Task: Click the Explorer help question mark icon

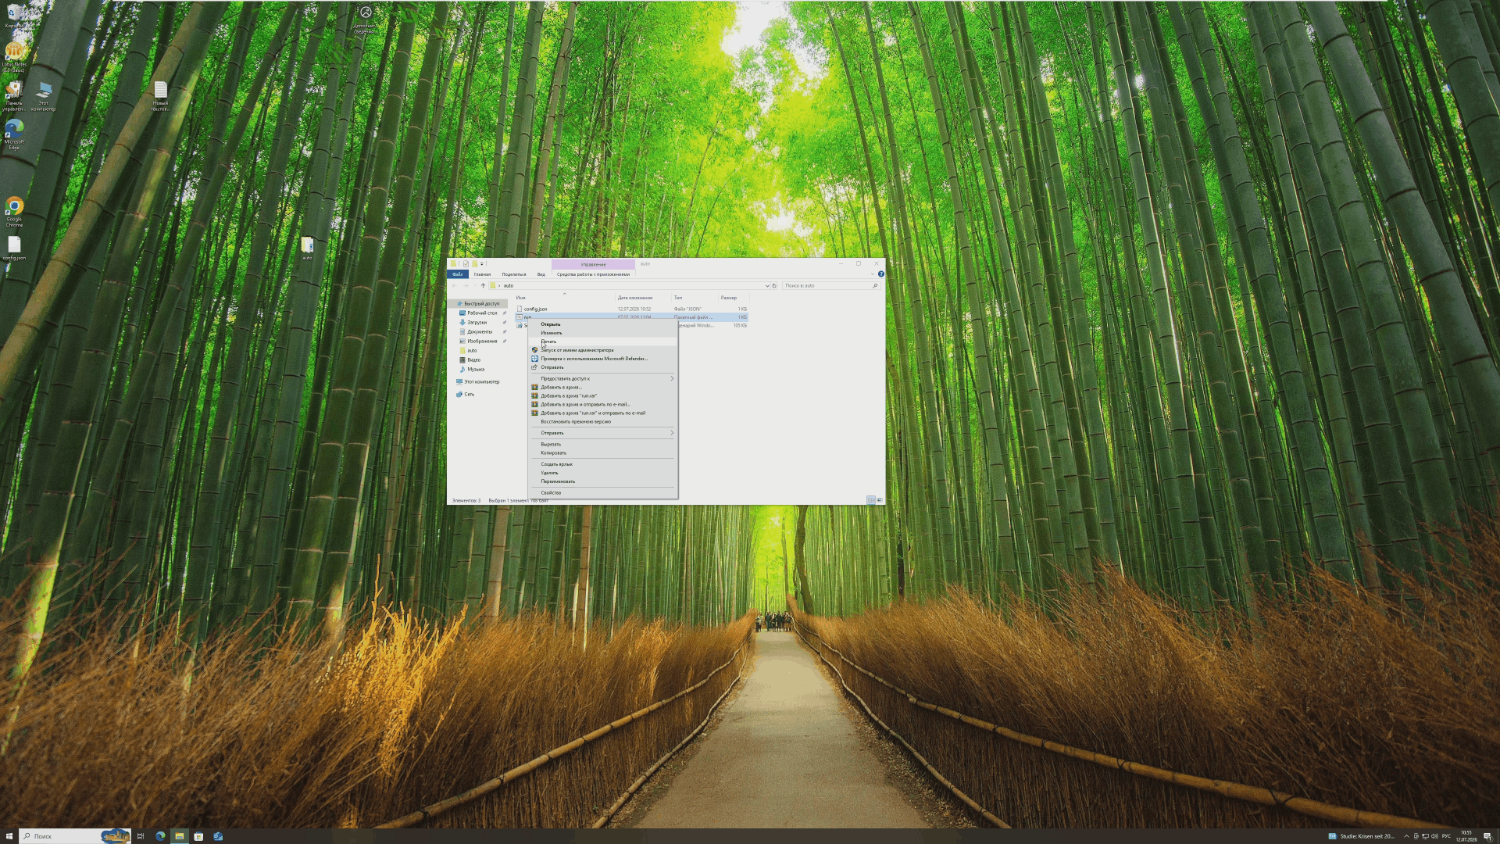Action: pyautogui.click(x=880, y=274)
